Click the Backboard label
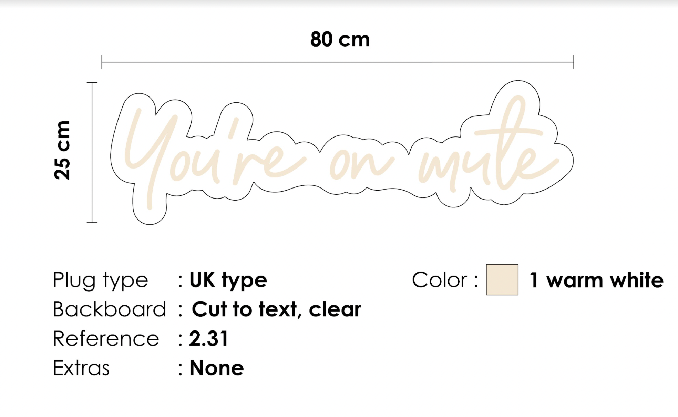 [x=109, y=309]
